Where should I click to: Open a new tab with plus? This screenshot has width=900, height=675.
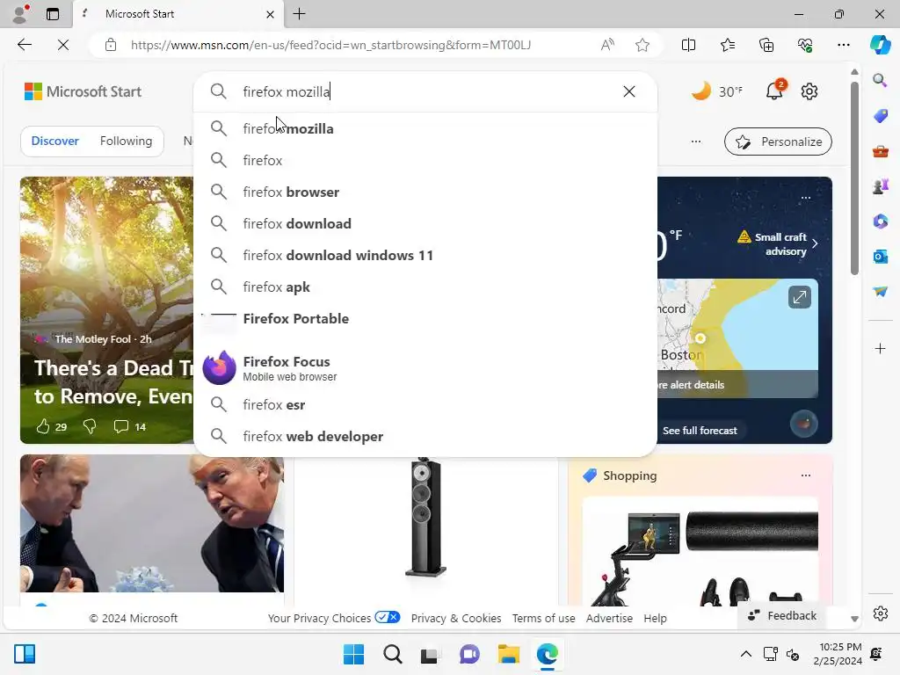(x=299, y=14)
